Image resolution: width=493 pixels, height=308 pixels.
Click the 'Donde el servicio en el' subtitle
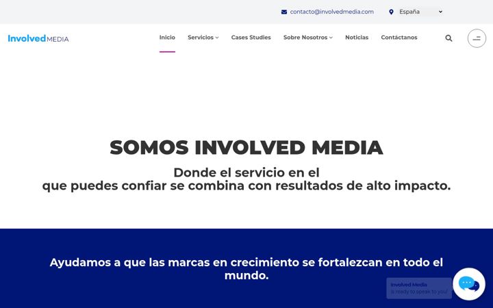(x=246, y=172)
